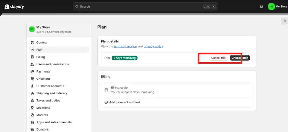Open the My Store account menu

(278, 7)
